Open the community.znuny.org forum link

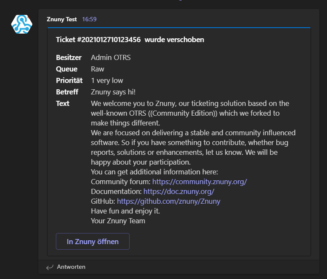point(200,182)
